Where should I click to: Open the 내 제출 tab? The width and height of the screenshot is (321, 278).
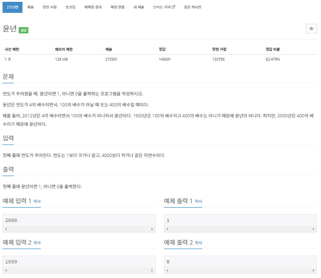pyautogui.click(x=139, y=7)
